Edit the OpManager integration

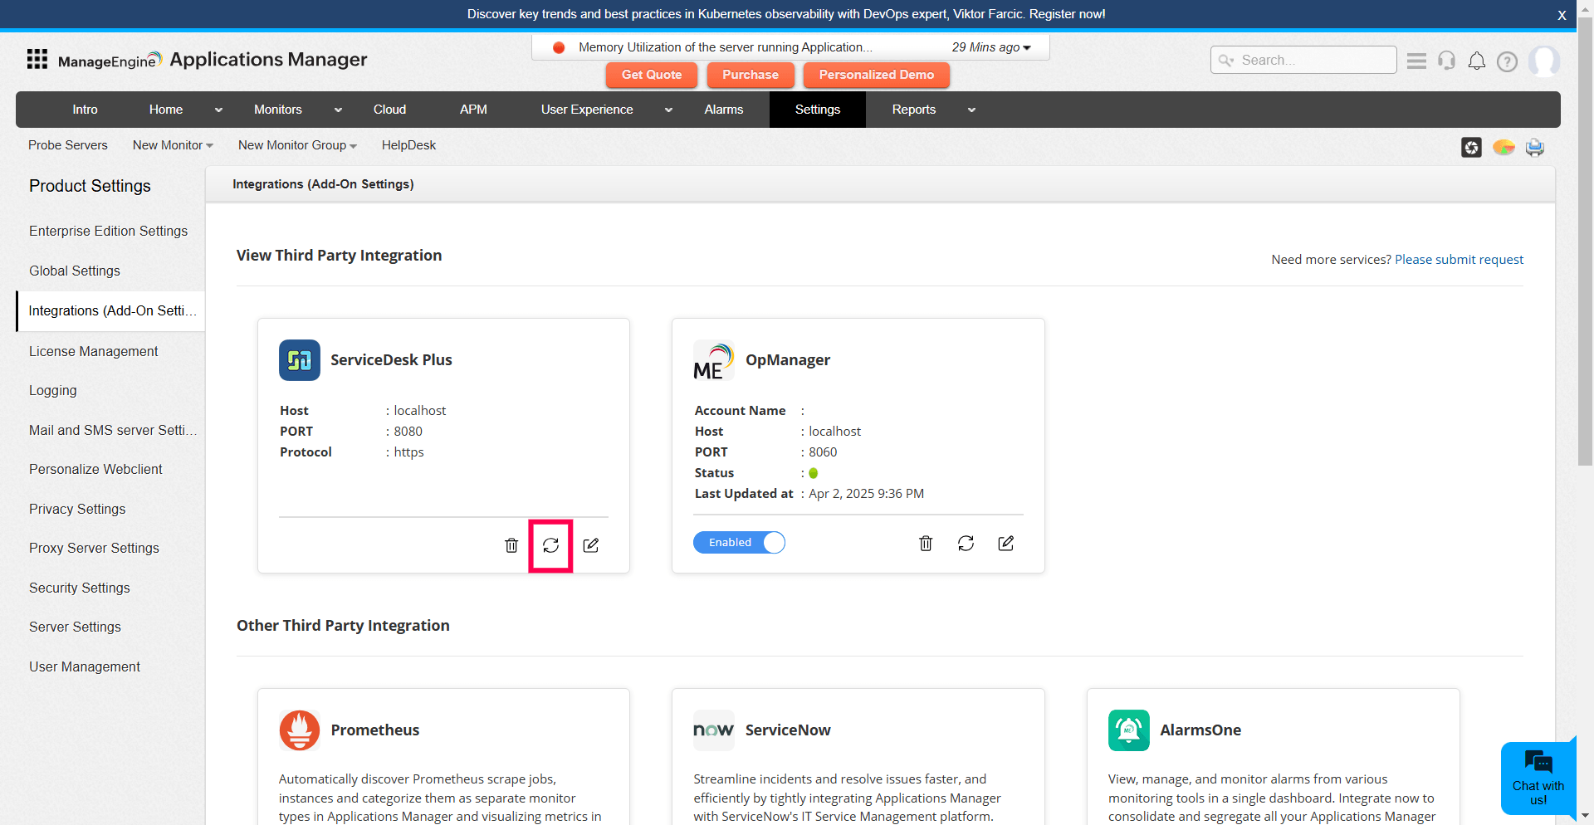coord(1006,543)
